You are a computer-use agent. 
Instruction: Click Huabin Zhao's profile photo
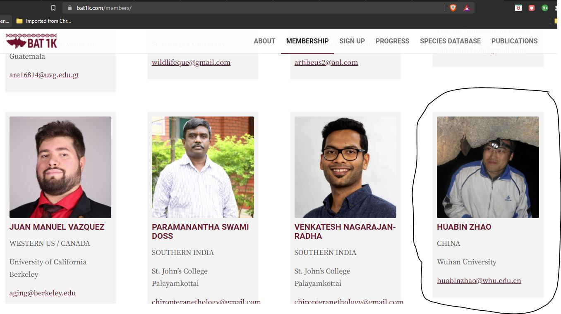pos(488,167)
